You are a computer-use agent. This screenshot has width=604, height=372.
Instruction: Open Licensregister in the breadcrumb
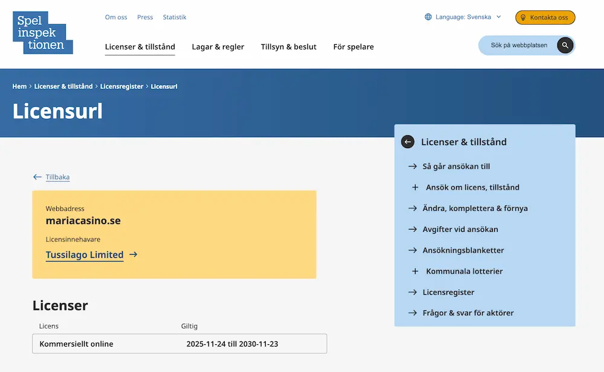pyautogui.click(x=122, y=86)
